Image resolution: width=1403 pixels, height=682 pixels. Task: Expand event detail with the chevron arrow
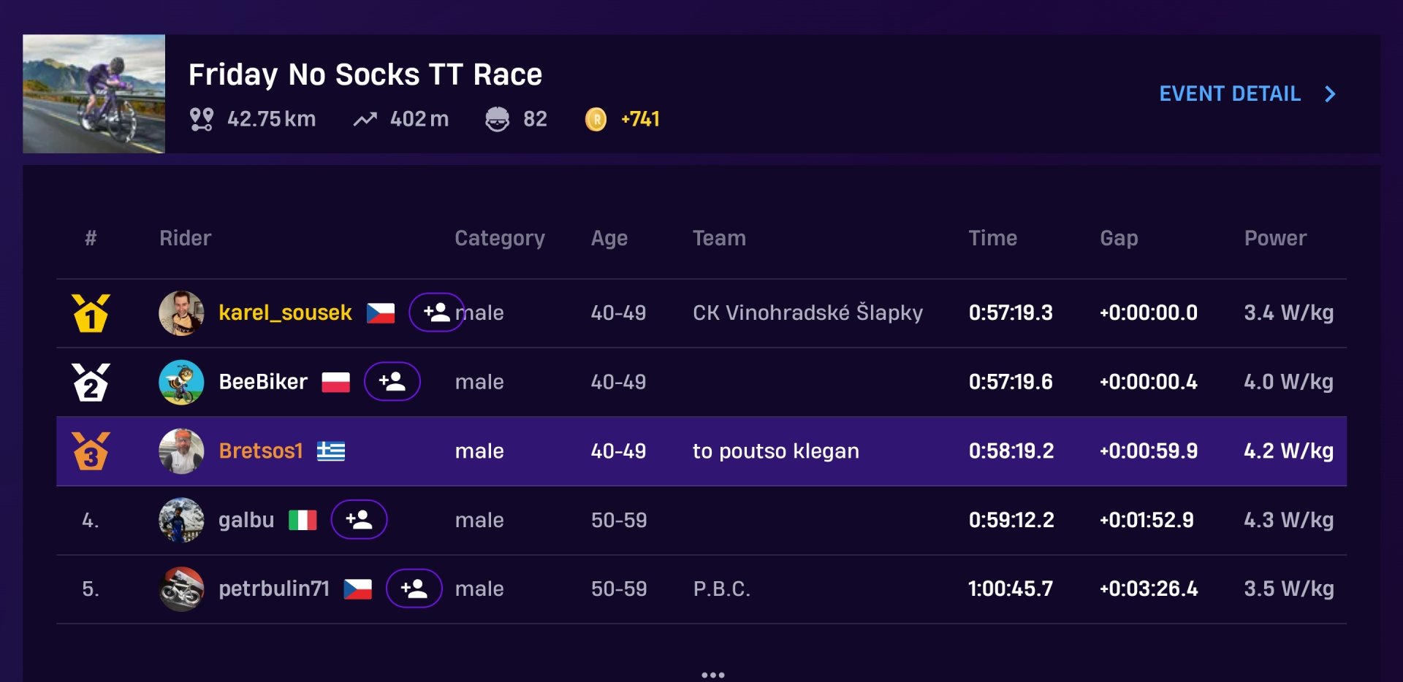click(1330, 93)
